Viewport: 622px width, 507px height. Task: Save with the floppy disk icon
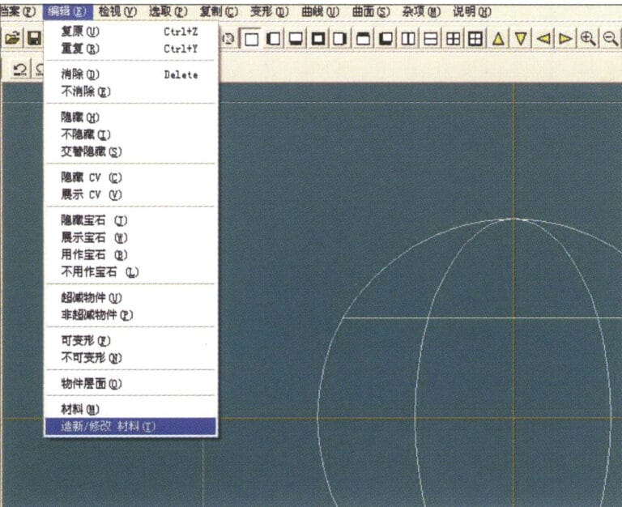click(x=34, y=39)
